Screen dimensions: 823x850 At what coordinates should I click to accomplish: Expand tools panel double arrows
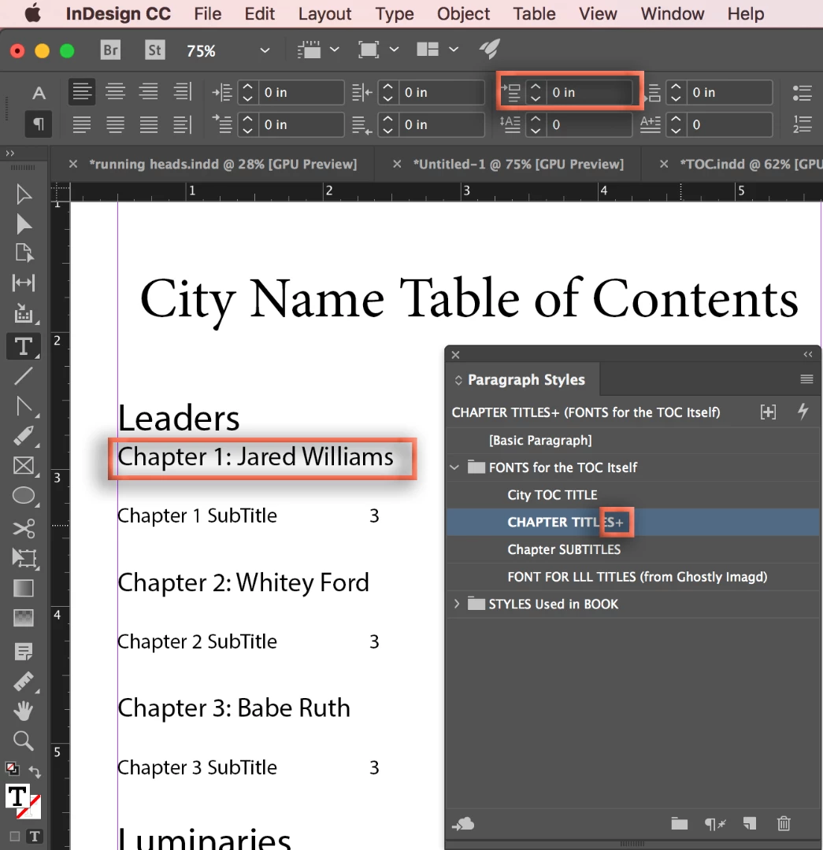pyautogui.click(x=9, y=153)
